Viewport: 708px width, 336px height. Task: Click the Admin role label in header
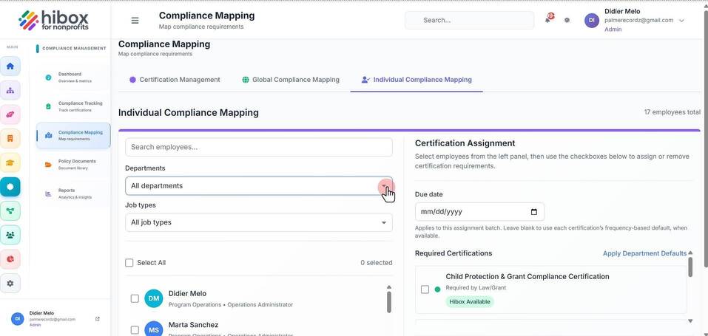pos(613,30)
